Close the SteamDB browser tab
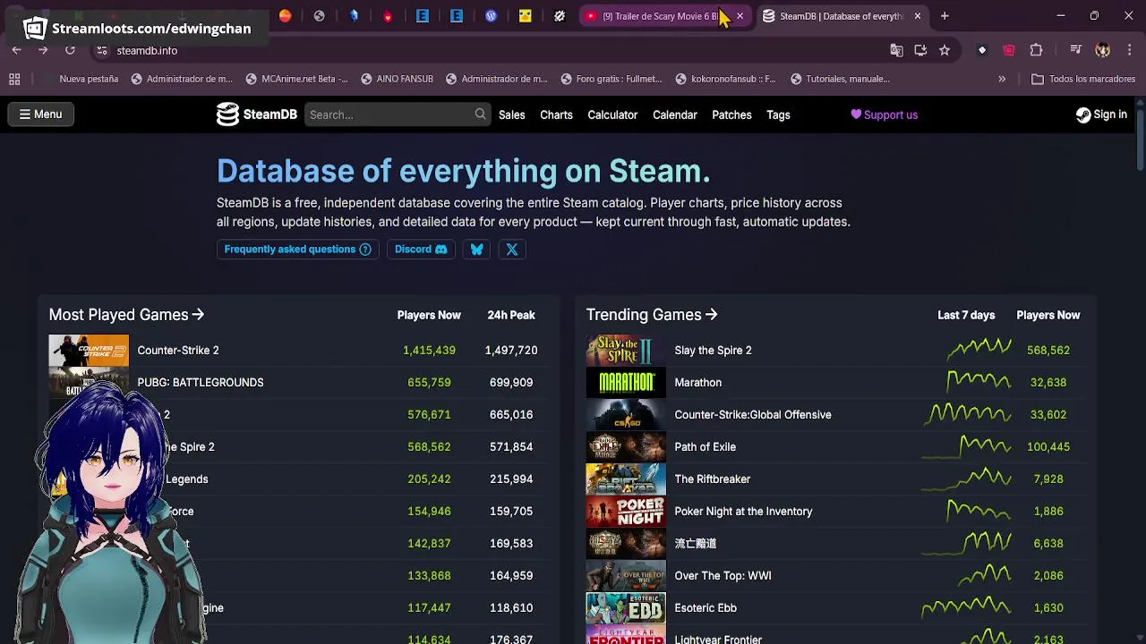Viewport: 1146px width, 644px height. [x=917, y=16]
